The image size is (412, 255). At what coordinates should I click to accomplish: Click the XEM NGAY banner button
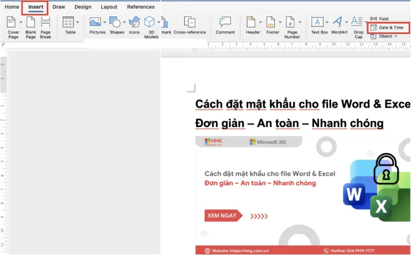(x=224, y=215)
